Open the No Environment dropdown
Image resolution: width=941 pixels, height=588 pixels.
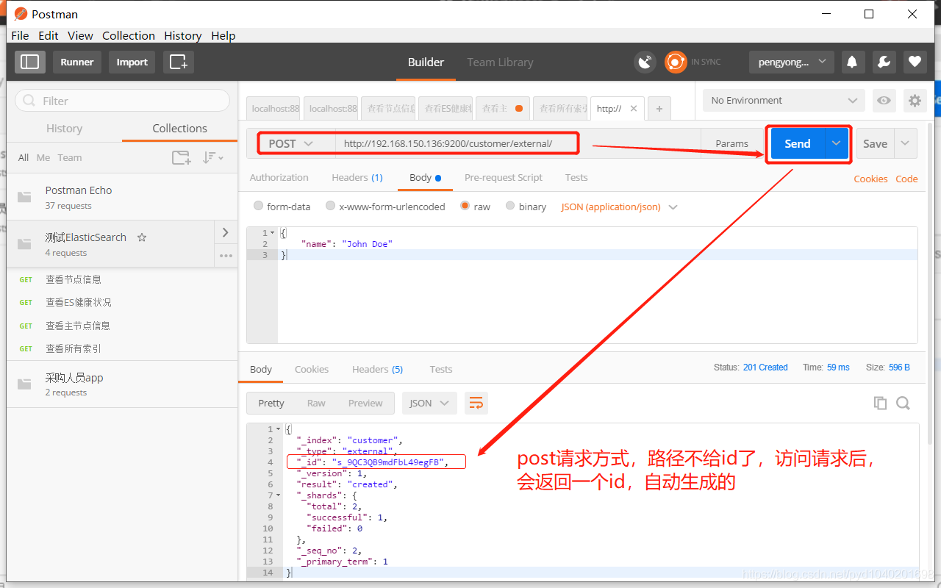[784, 101]
